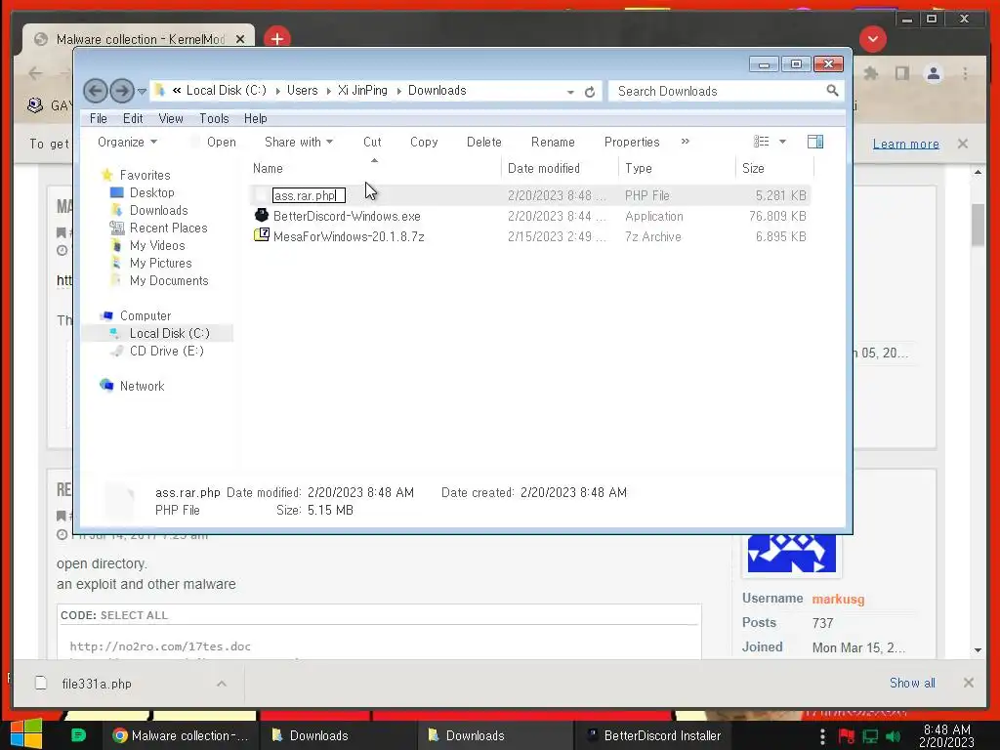Open Chrome's three-dot menu
This screenshot has height=750, width=1000.
click(965, 73)
